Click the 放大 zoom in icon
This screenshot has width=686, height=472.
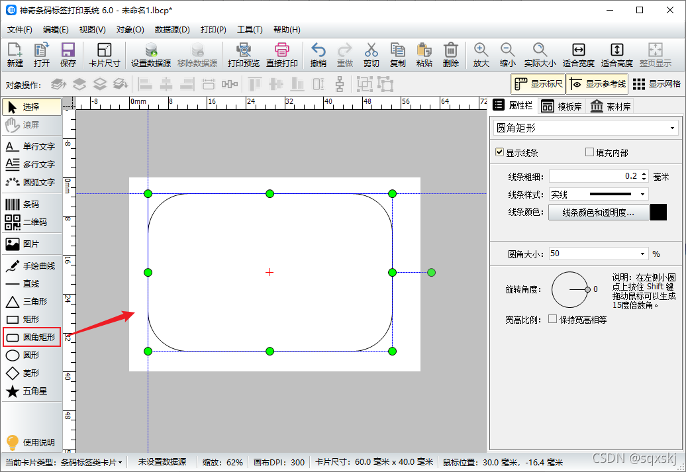(x=481, y=55)
